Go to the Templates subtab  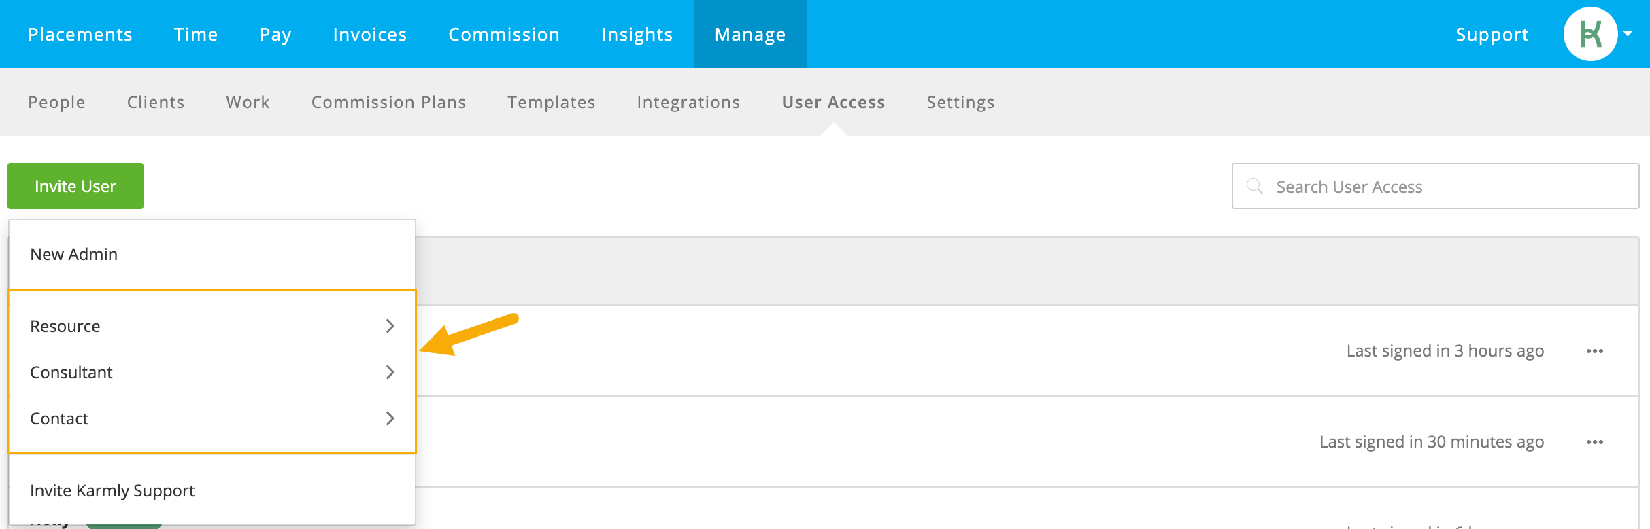[552, 102]
